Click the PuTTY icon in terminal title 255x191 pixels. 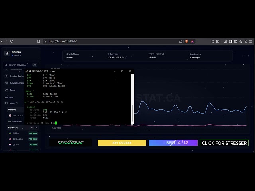[27, 71]
